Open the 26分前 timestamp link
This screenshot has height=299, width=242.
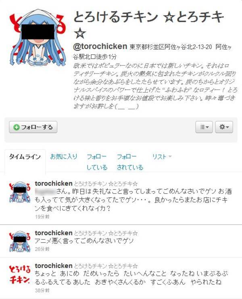coord(42,249)
